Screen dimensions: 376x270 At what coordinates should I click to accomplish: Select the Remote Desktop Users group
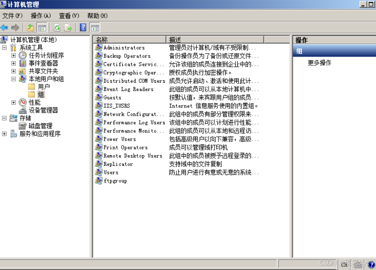(x=133, y=156)
